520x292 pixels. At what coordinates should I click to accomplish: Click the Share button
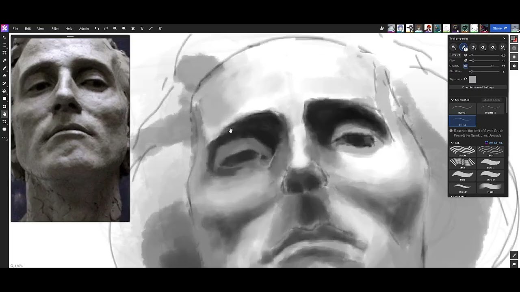[500, 28]
